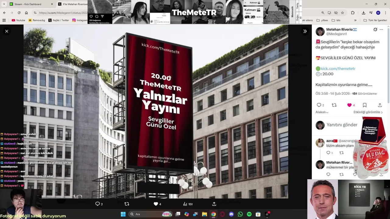Open Task View in taskbar
Viewport: 390px width, 219px height.
click(x=178, y=214)
